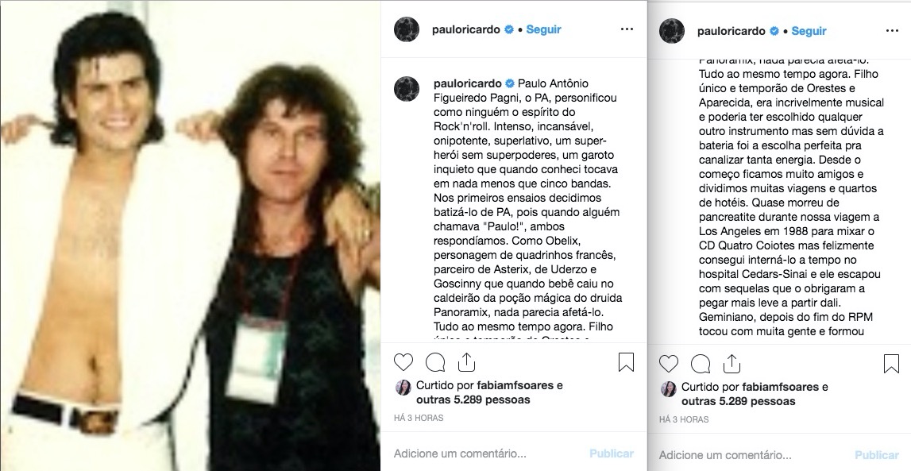View 'outras 5.289 pessoas' likes list in right panel

(739, 401)
